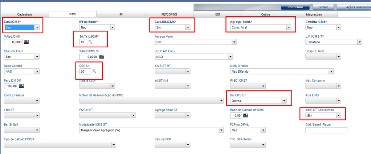The width and height of the screenshot is (371, 154).
Task: Focus the CSOSN code field
Action: tap(85, 71)
